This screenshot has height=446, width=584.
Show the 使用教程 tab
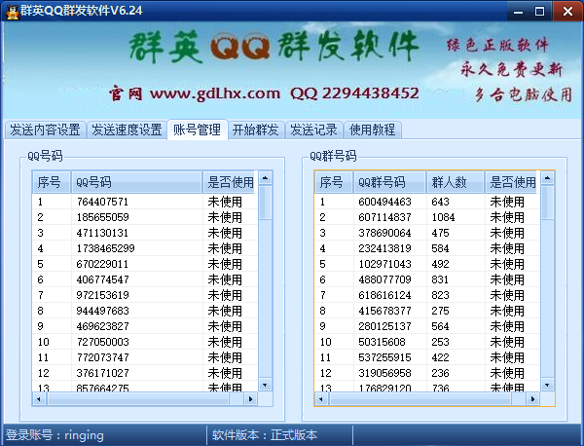373,130
